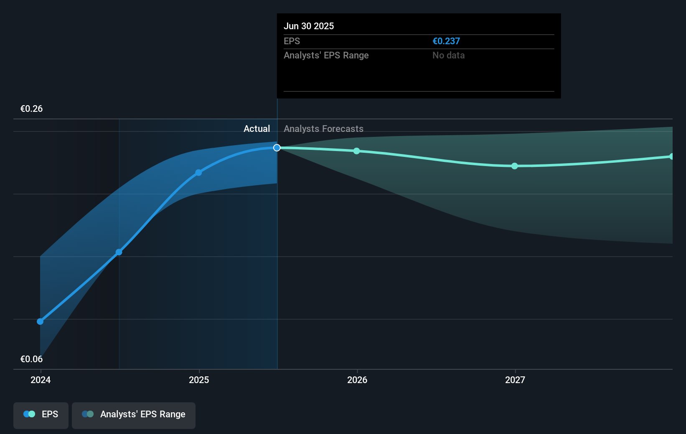This screenshot has height=434, width=686.
Task: Select the Analysts Forecasts section label
Action: pos(323,129)
